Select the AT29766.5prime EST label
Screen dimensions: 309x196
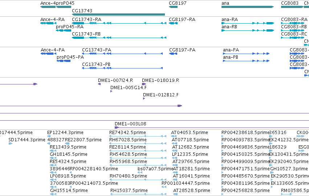tap(191, 162)
